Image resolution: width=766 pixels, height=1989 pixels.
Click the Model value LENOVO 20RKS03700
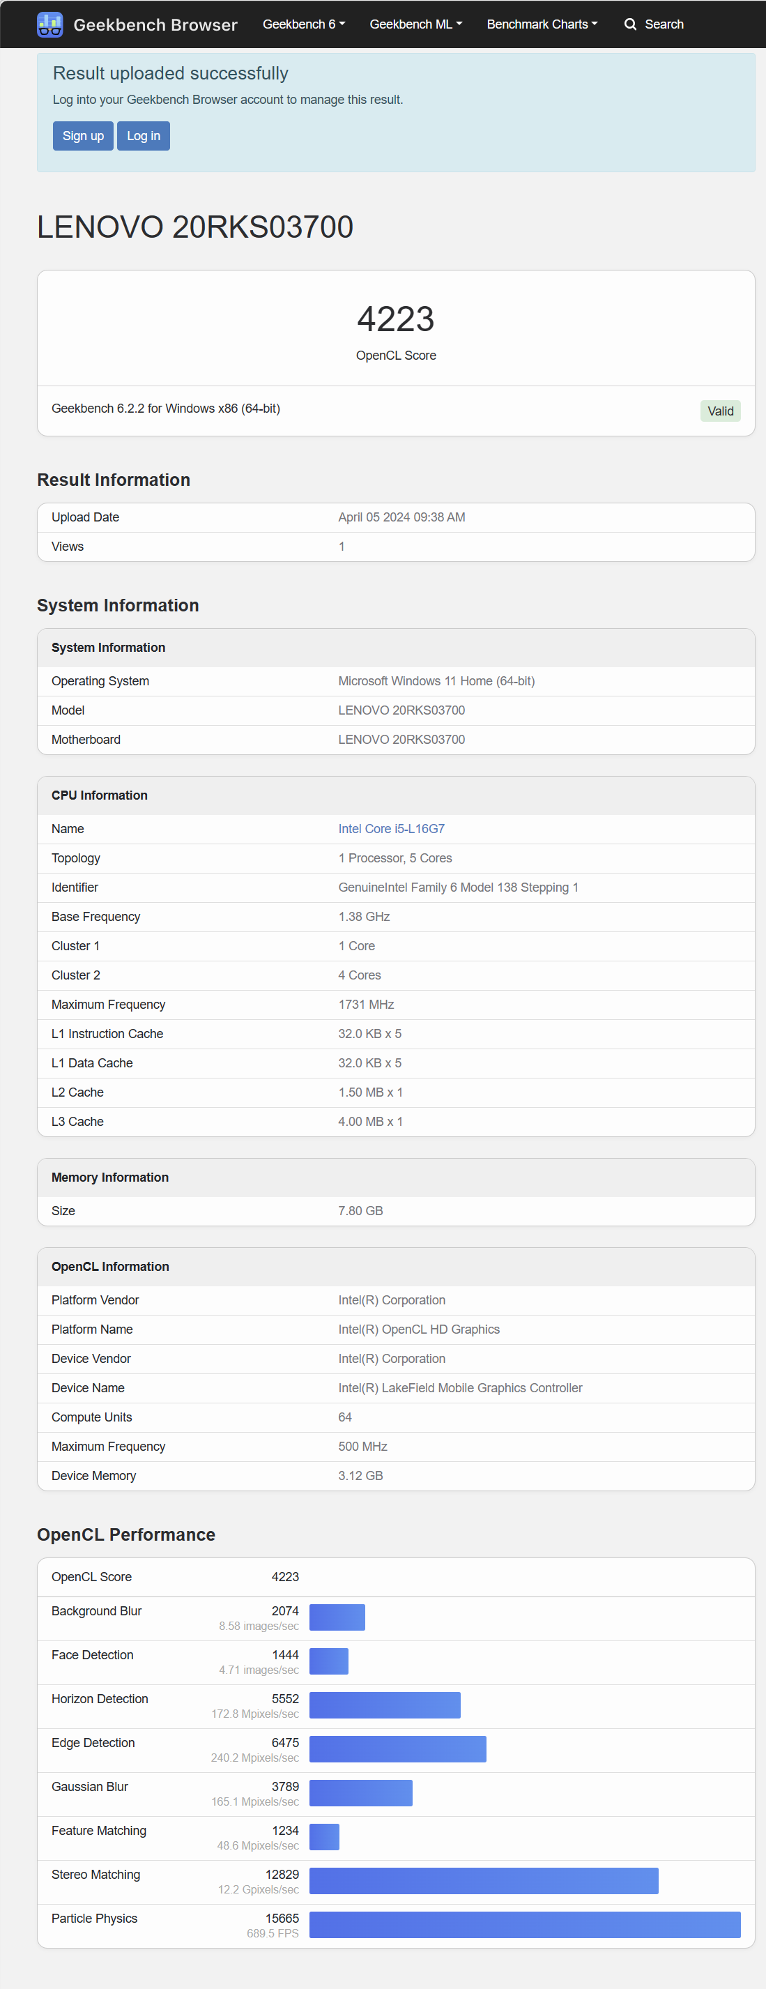[x=401, y=710]
